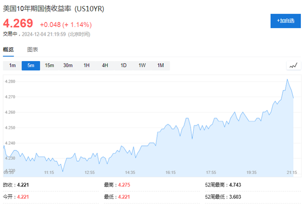Choose the 15m interval
This screenshot has width=302, height=208.
click(49, 65)
